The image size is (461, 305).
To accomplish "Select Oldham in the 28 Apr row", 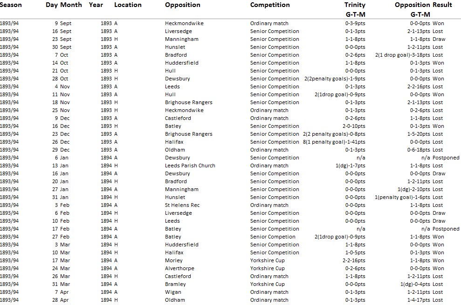I will pyautogui.click(x=175, y=300).
